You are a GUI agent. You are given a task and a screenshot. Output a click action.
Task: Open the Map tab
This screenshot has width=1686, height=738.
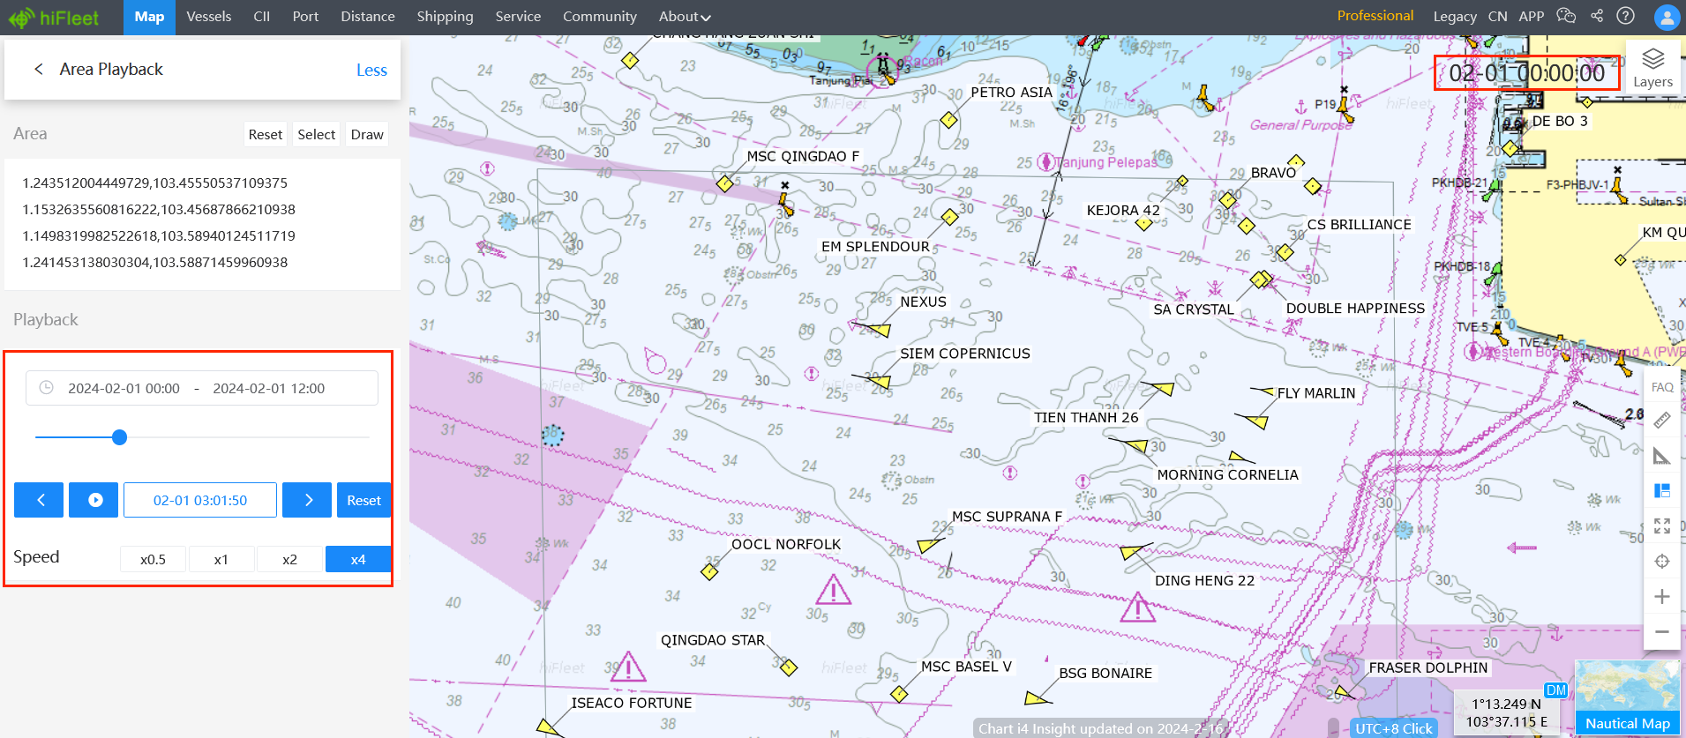[149, 17]
